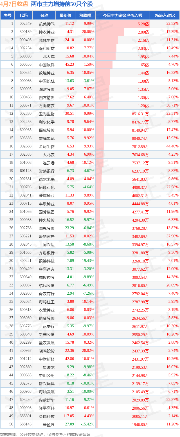This screenshot has height=437, width=180.
Task: Click 30.71% ratio for 万向德农
Action: click(172, 106)
